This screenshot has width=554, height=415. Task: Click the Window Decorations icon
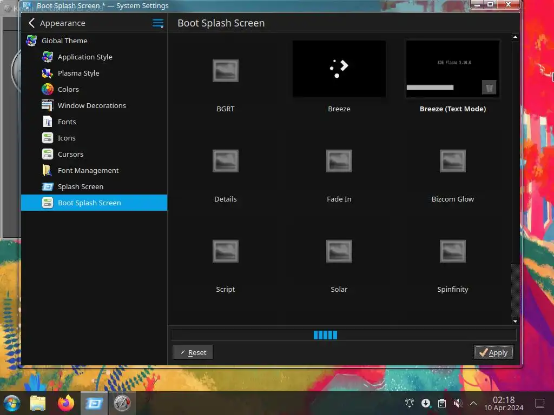(48, 105)
